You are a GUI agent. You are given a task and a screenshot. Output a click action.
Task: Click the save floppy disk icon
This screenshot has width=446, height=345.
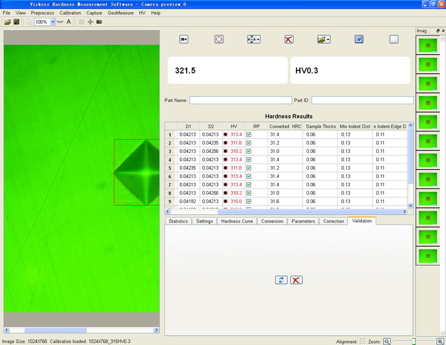point(17,22)
